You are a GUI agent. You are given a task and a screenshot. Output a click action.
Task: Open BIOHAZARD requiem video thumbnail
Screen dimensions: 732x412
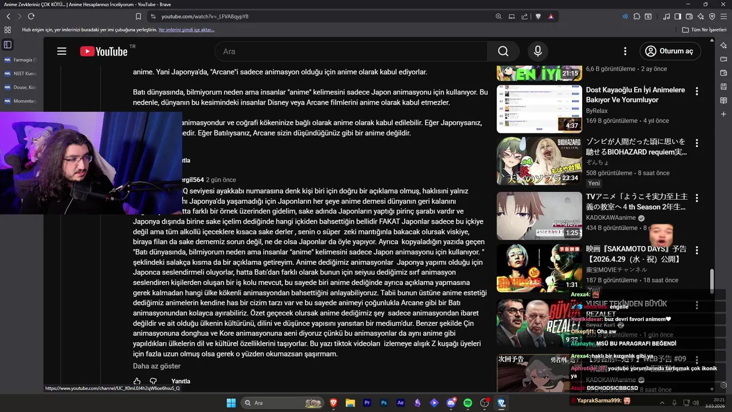tap(539, 161)
